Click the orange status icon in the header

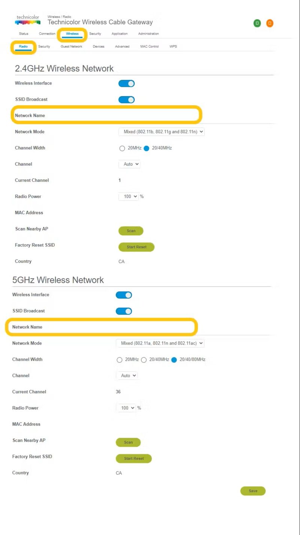pyautogui.click(x=270, y=23)
